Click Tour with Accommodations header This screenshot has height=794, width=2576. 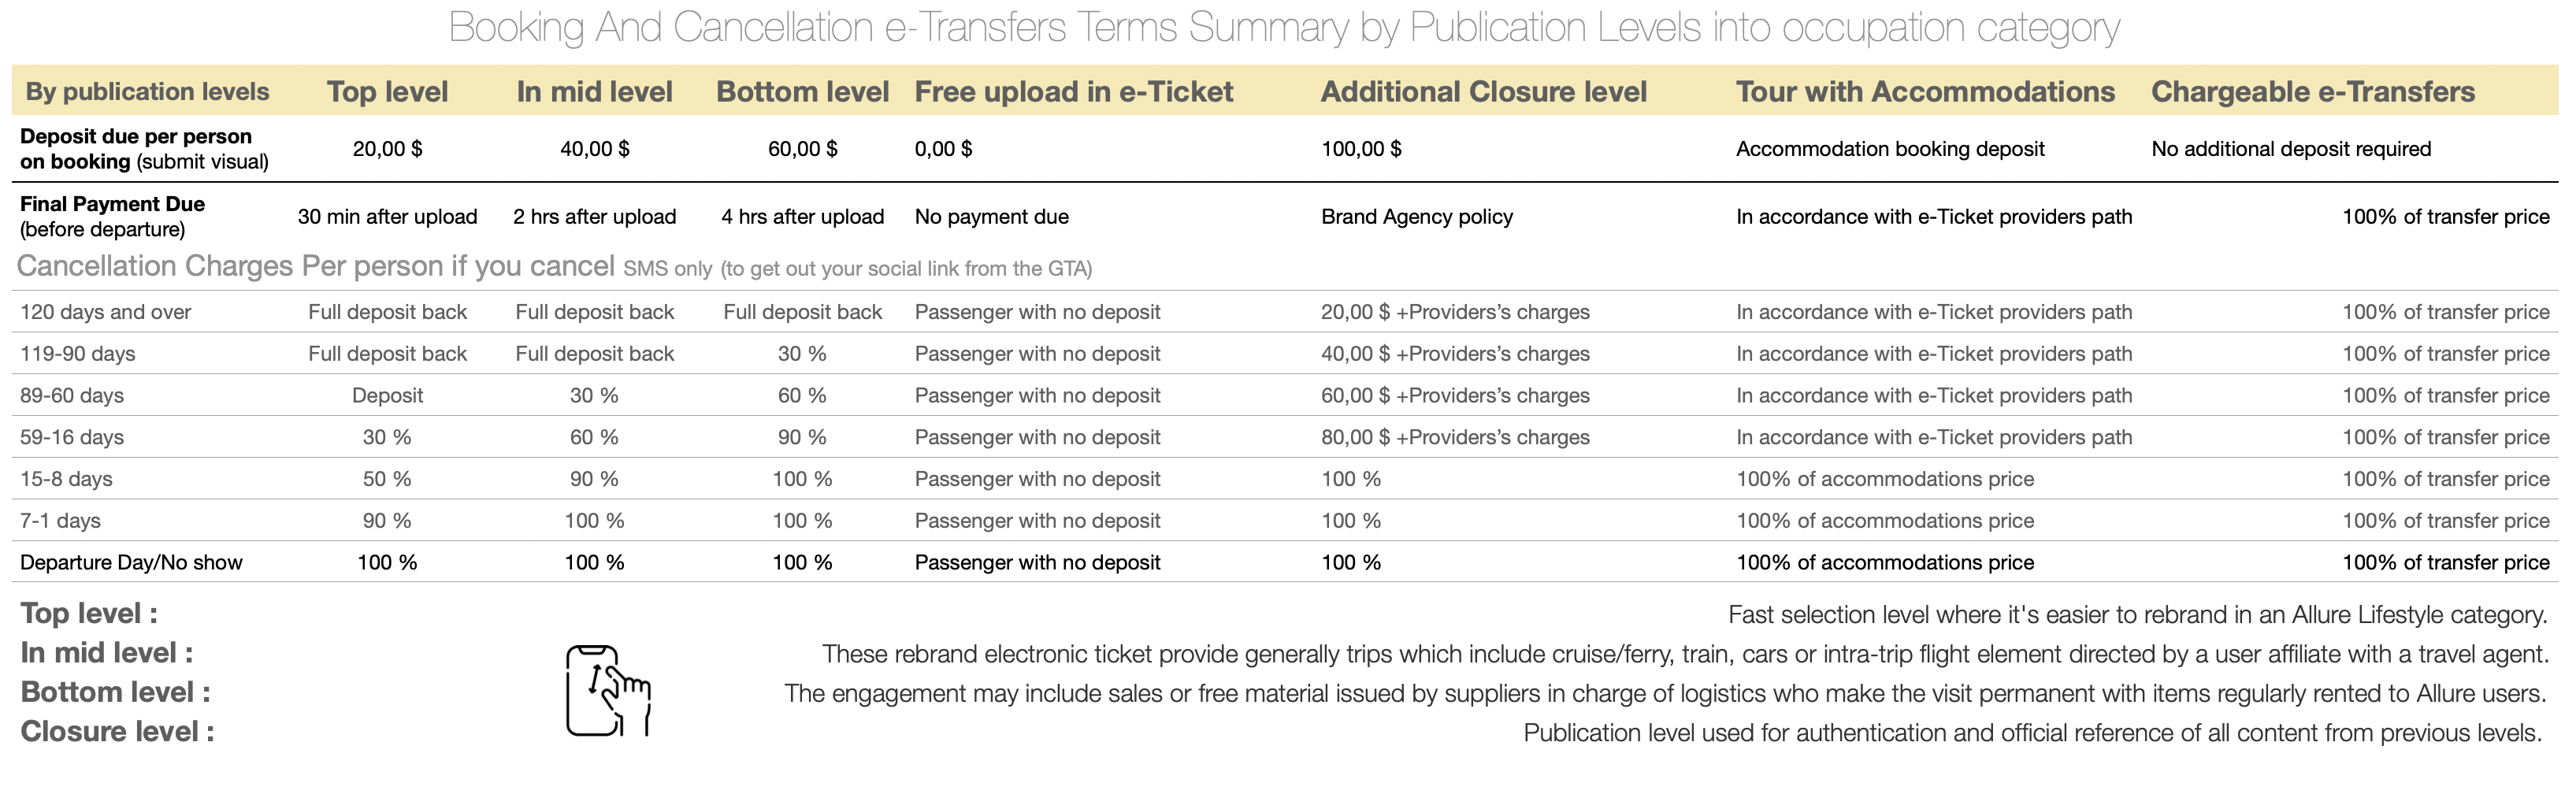(x=1925, y=92)
